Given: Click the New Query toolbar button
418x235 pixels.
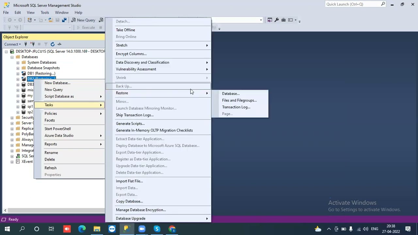Looking at the screenshot, I should click(83, 20).
